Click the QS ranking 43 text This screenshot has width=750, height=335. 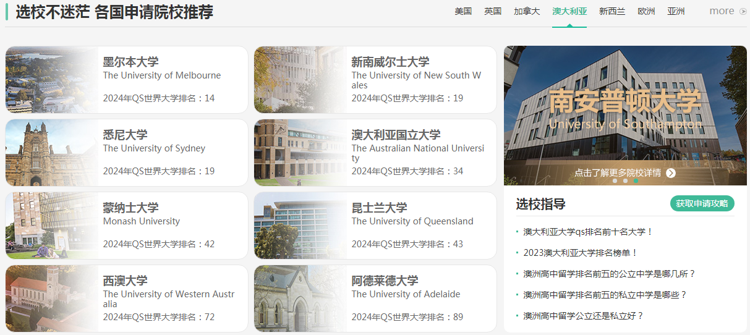[x=407, y=244]
